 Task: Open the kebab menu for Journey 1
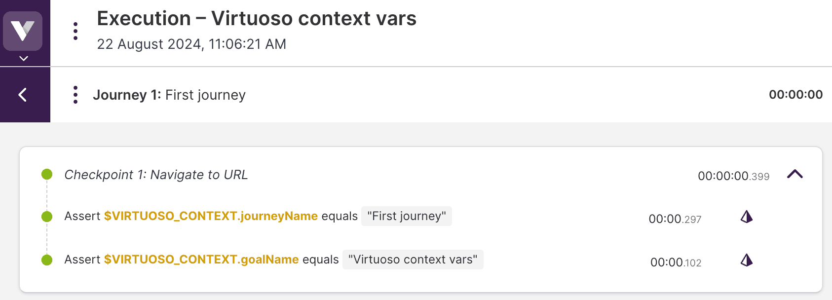pyautogui.click(x=75, y=94)
